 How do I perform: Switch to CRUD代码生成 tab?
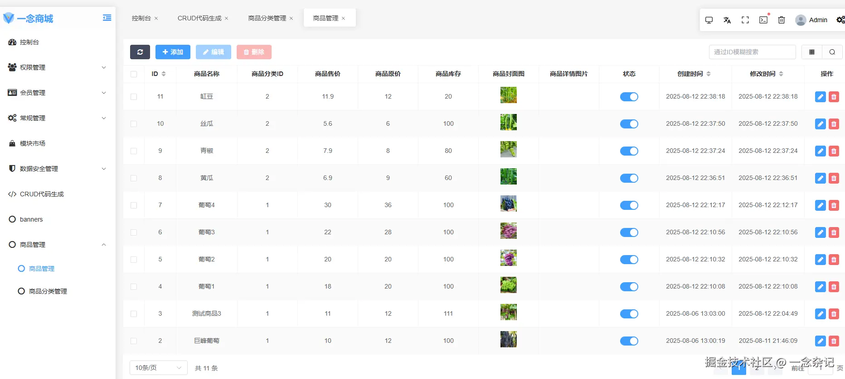point(199,18)
